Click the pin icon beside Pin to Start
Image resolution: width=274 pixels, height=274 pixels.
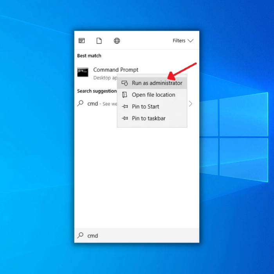(x=125, y=106)
